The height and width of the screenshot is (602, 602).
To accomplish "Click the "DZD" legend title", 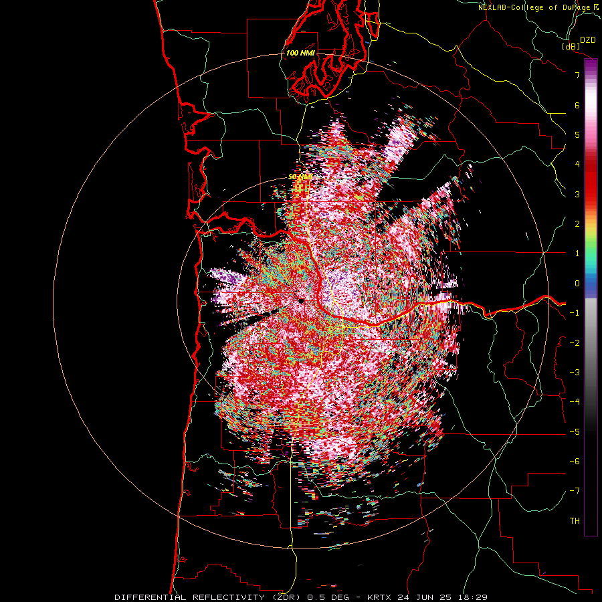I will click(x=587, y=40).
